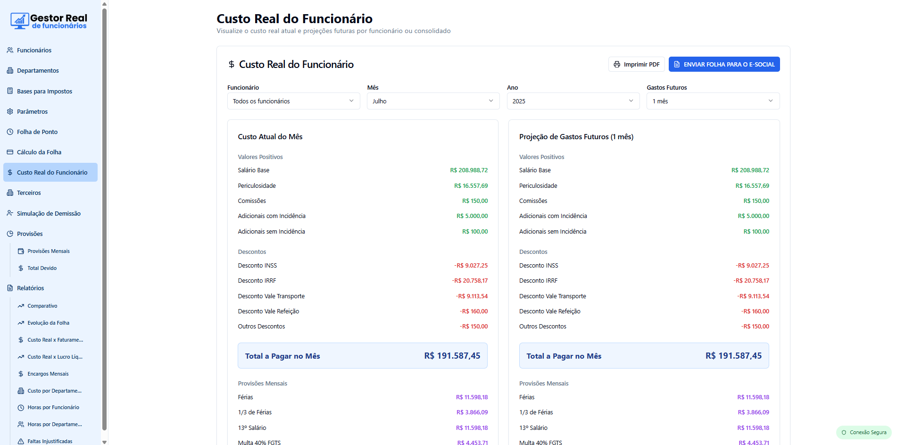This screenshot has width=897, height=445.
Task: Click Projeção de Gastos Futuros heading
Action: (576, 137)
